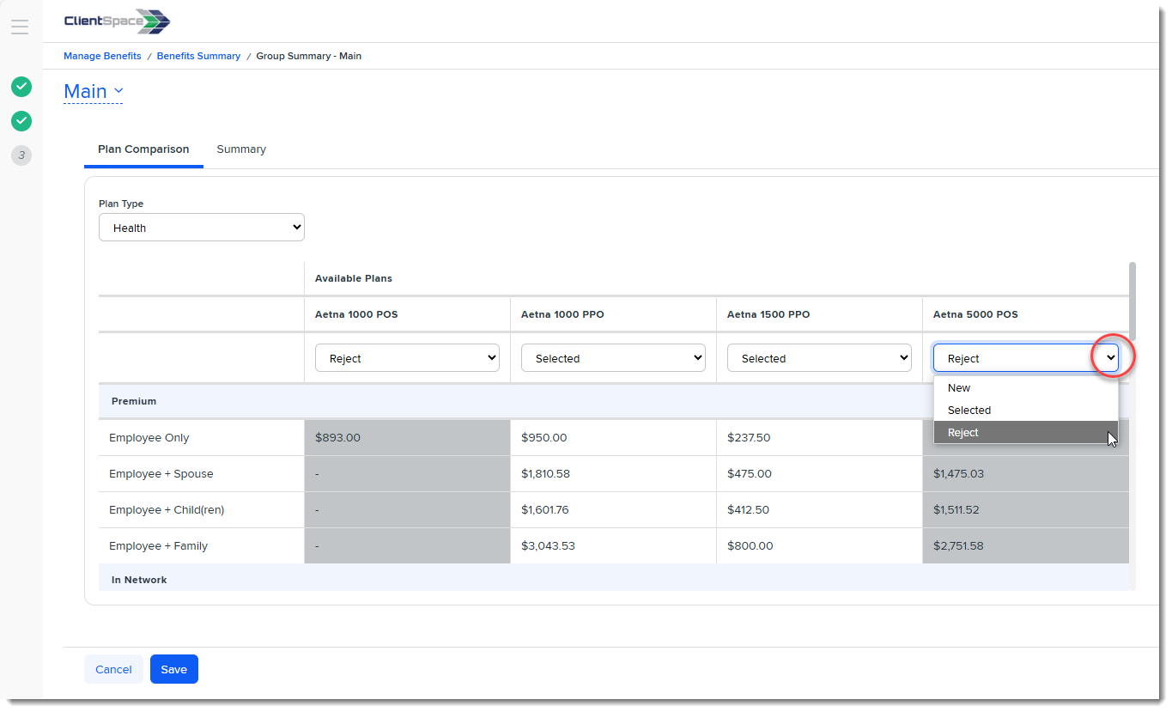Viewport: 1172px width, 712px height.
Task: Open Aetna 1000 PPO status dropdown
Action: (613, 358)
